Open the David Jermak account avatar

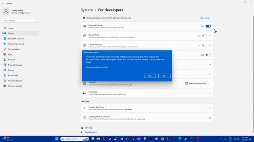[6, 11]
